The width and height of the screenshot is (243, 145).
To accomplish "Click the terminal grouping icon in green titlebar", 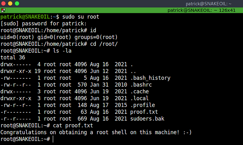I will 3,10.
